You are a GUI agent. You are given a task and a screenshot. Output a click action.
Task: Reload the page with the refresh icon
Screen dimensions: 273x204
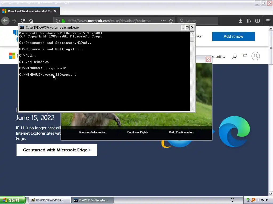pyautogui.click(x=23, y=21)
